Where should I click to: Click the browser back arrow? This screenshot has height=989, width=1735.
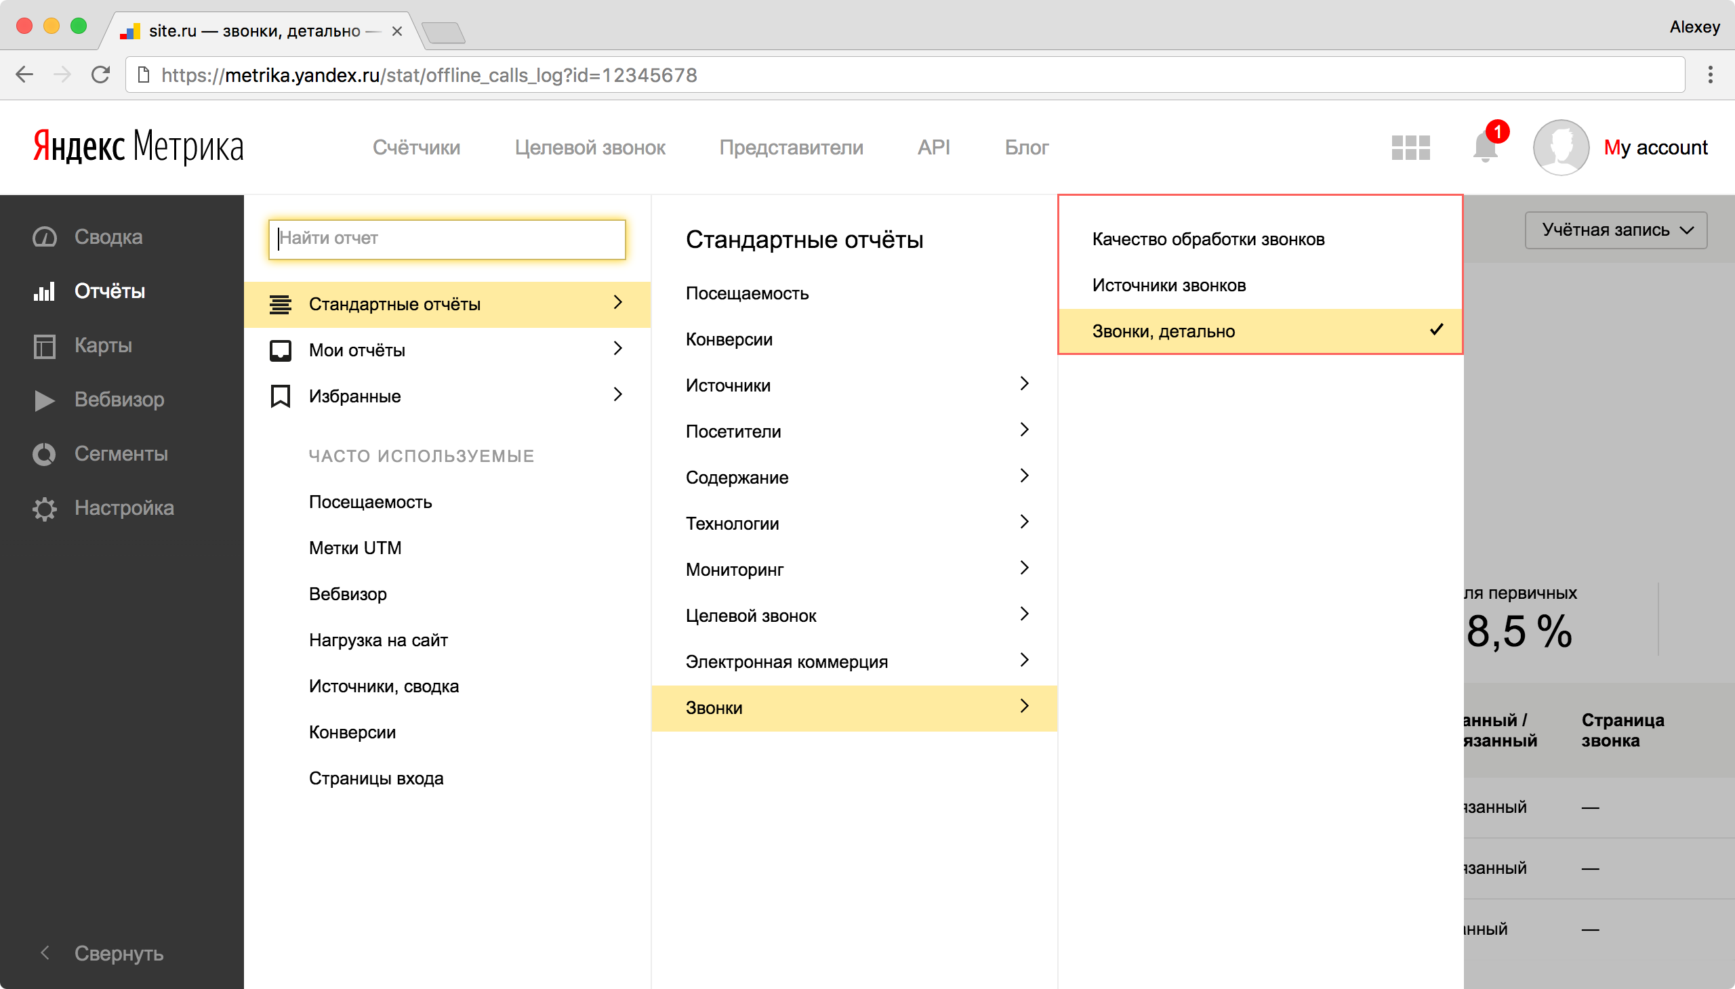pos(24,75)
